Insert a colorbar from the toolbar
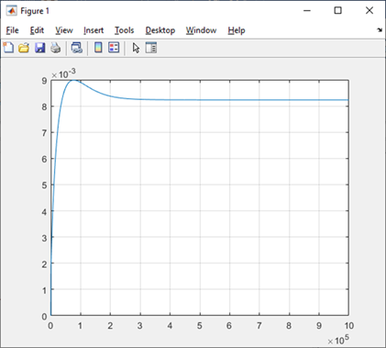This screenshot has height=348, width=386. 98,48
